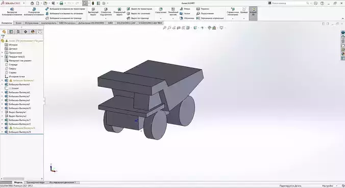The image size is (345, 188).
Task: Click the Revolved Cut tool icon
Action: [x=119, y=9]
